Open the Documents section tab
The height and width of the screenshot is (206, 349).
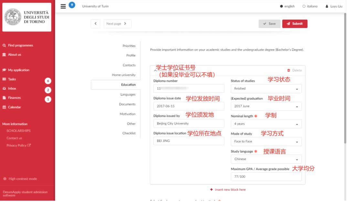(127, 104)
